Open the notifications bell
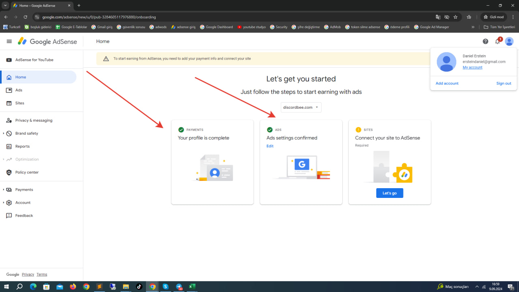Viewport: 519px width, 292px height. pos(498,41)
